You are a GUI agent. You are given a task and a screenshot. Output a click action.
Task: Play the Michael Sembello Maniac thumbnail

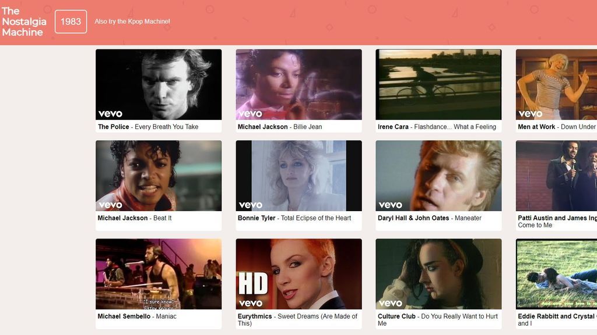point(159,274)
